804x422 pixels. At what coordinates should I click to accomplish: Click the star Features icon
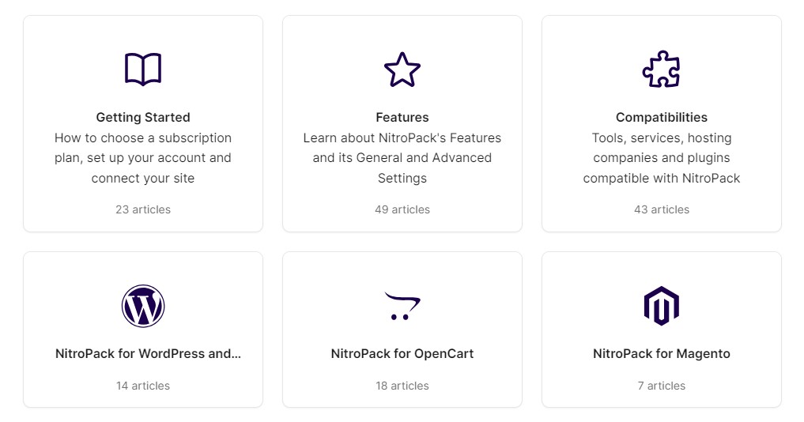point(402,70)
